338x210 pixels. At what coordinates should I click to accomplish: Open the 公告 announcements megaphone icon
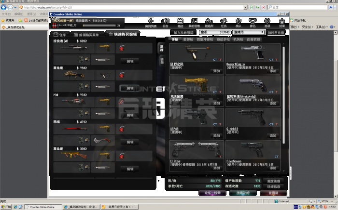click(x=165, y=21)
